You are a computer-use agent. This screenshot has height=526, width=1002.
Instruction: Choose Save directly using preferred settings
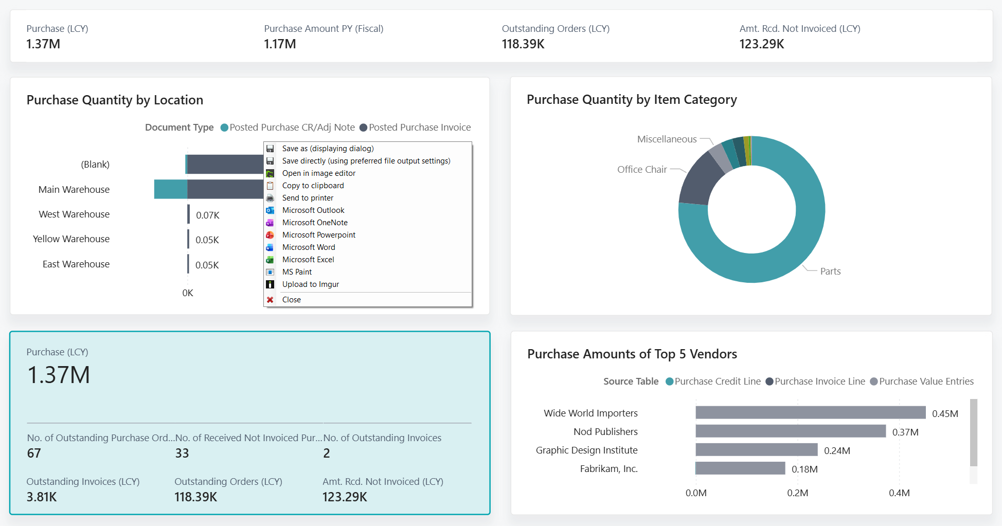(x=366, y=161)
